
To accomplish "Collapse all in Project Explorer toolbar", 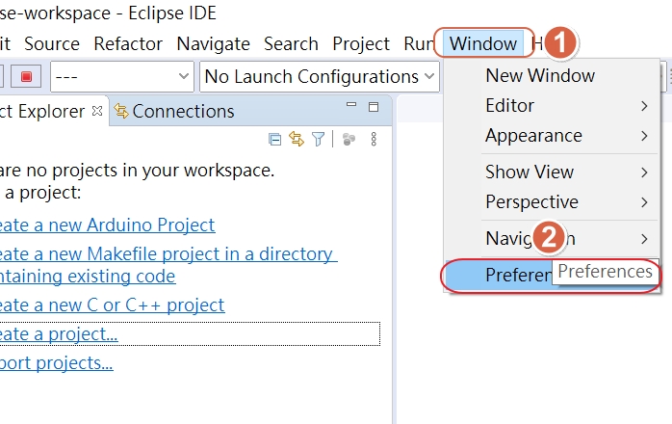I will 274,140.
